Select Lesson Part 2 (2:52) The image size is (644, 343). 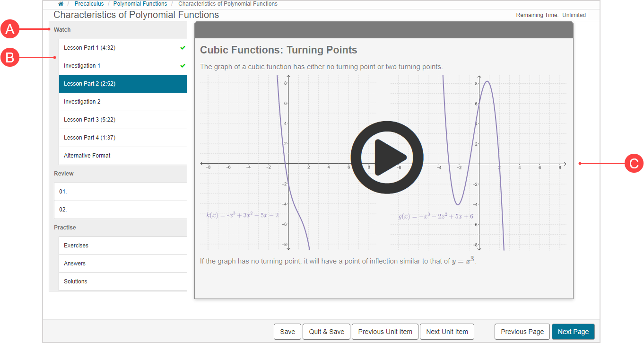[89, 84]
